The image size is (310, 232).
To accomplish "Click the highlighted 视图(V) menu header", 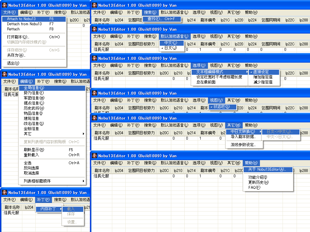I will point(216,100).
